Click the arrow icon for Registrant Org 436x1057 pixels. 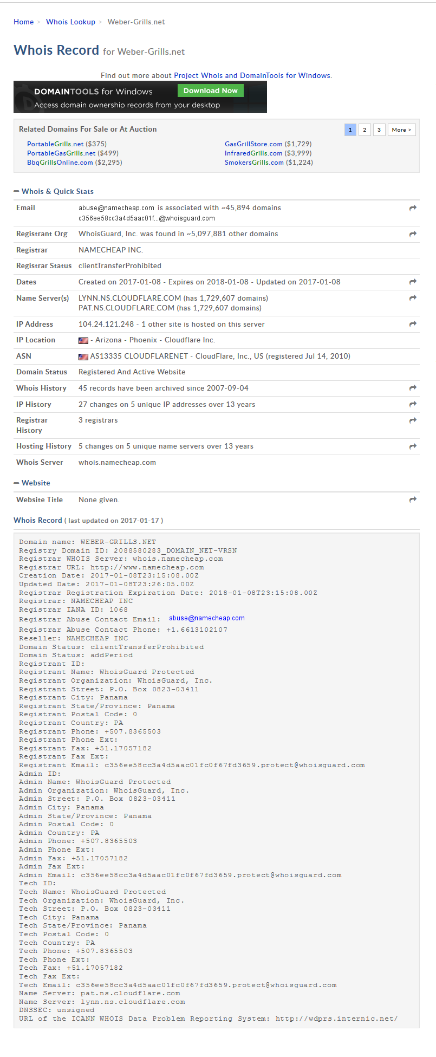(413, 234)
